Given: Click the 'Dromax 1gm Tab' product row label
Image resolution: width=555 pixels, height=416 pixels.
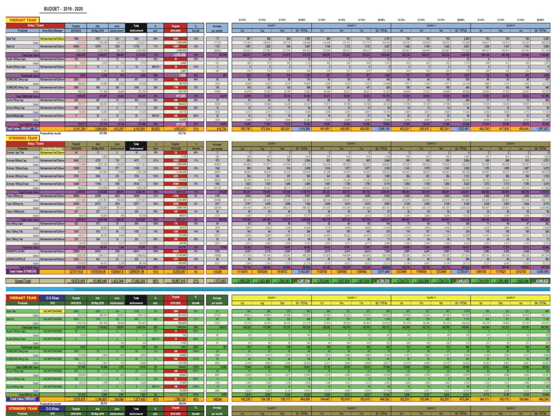Looking at the screenshot, I should pos(23,153).
